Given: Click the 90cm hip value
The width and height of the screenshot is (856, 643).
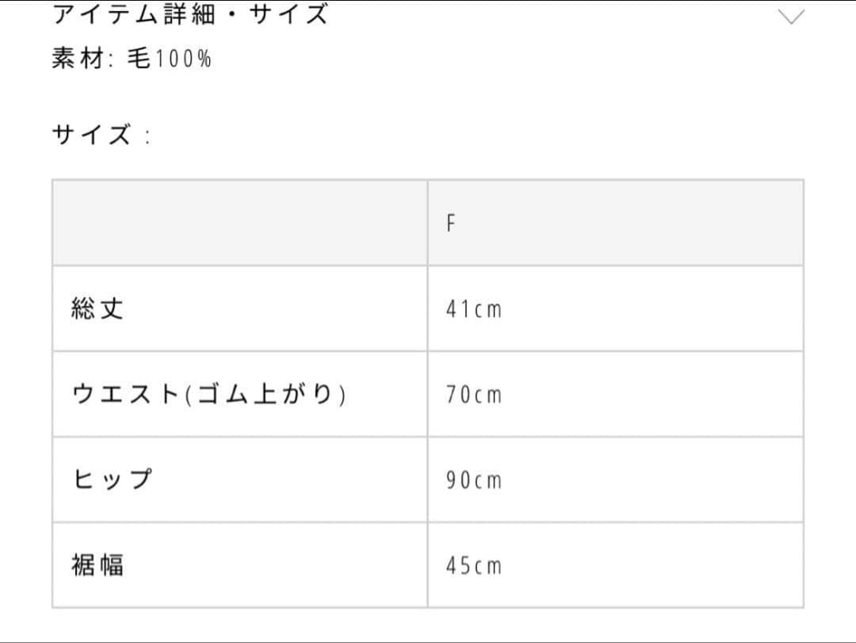Looking at the screenshot, I should click(x=474, y=480).
